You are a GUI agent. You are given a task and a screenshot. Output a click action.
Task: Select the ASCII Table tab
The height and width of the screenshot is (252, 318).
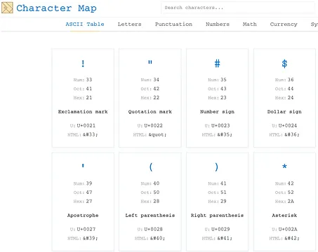click(x=85, y=24)
